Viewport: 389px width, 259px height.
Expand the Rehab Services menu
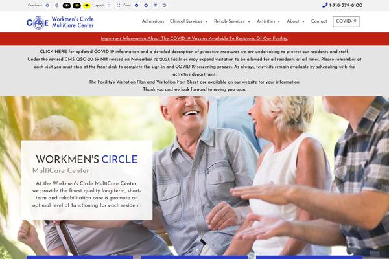(232, 21)
